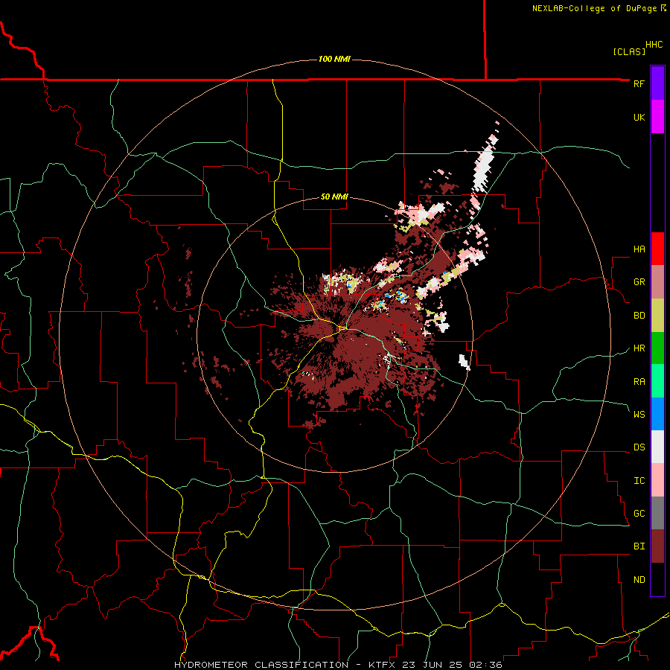Viewport: 670px width, 670px height.
Task: Select the BD yellow legend block
Action: (x=657, y=316)
